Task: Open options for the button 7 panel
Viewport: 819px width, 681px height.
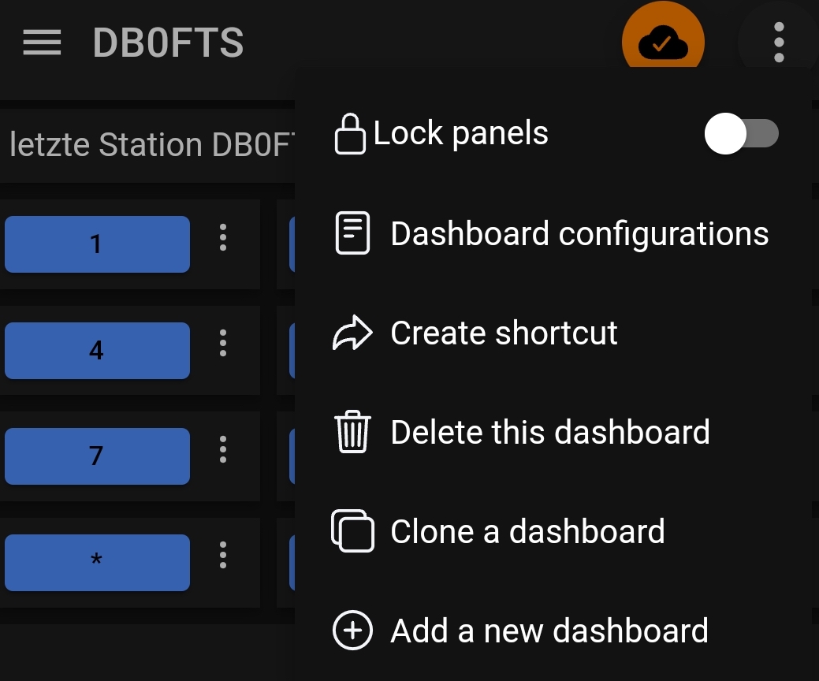Action: click(223, 449)
